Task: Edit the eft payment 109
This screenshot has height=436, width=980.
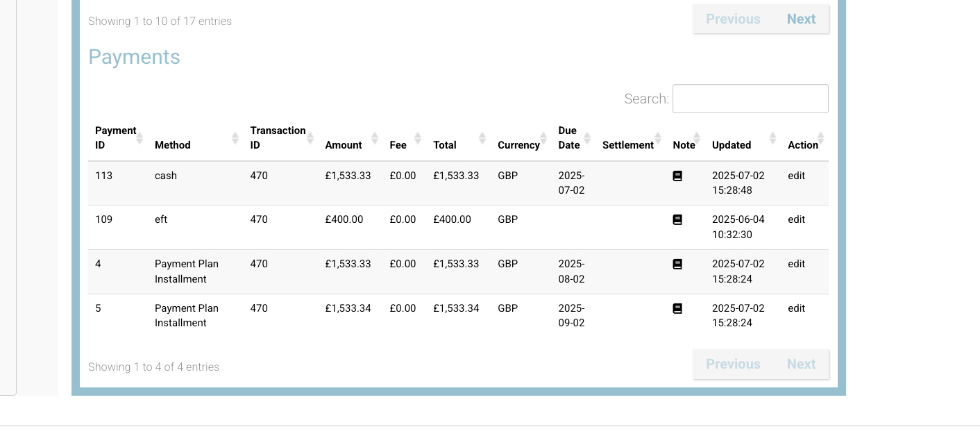Action: coord(796,220)
